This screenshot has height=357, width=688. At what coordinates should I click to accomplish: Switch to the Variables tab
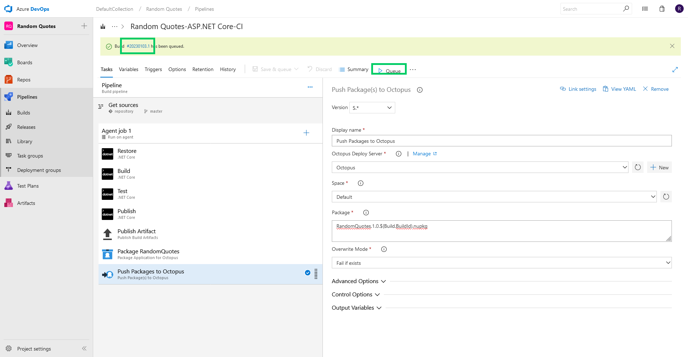129,70
